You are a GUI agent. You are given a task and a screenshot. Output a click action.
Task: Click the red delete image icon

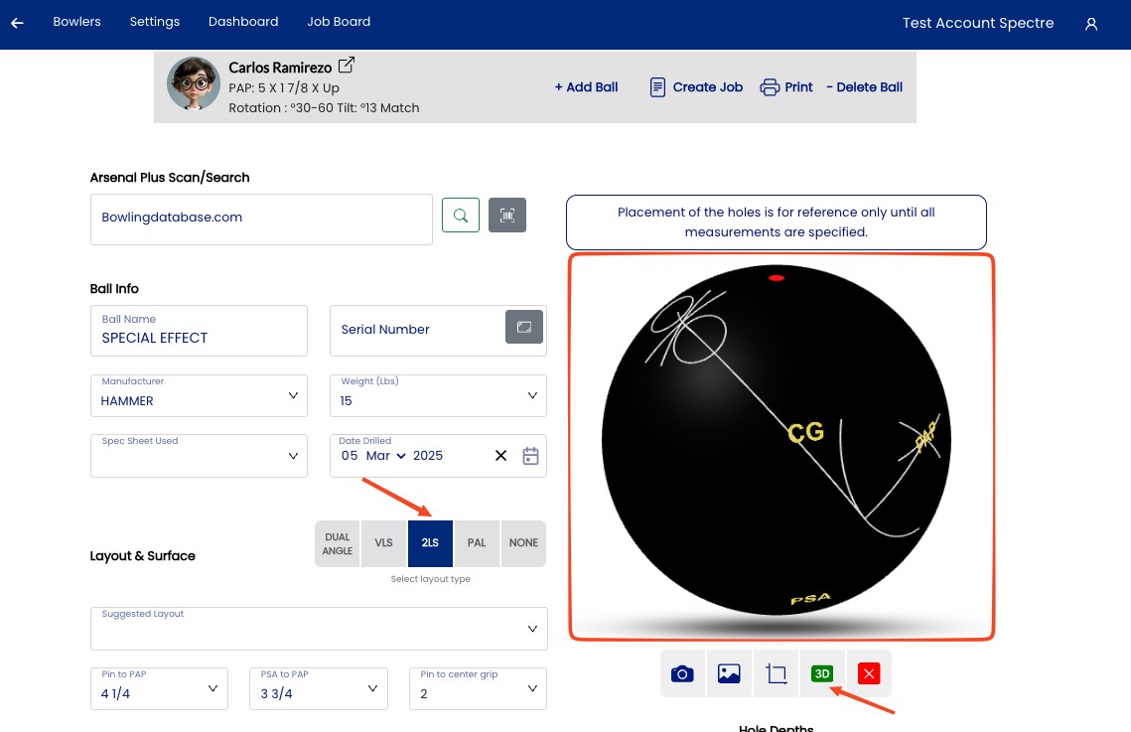869,673
